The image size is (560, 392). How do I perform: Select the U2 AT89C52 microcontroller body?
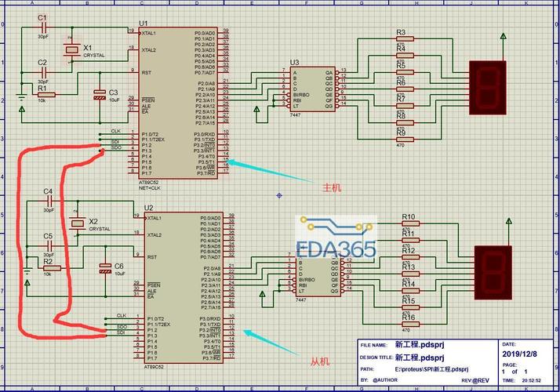pyautogui.click(x=184, y=288)
